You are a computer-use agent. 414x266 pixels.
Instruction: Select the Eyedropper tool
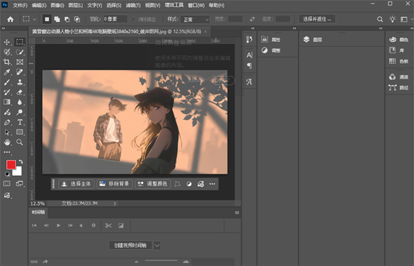click(7, 72)
